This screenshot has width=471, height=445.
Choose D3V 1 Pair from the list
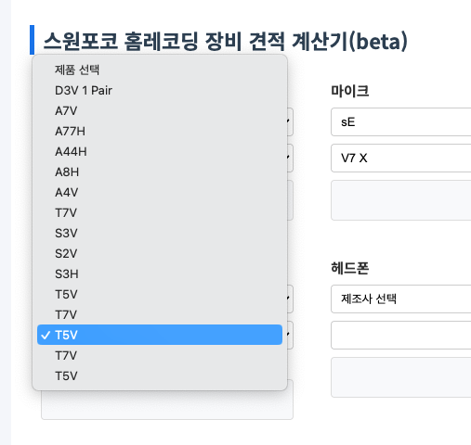[x=160, y=90]
